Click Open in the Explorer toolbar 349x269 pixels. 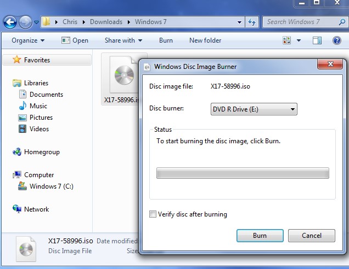[75, 40]
